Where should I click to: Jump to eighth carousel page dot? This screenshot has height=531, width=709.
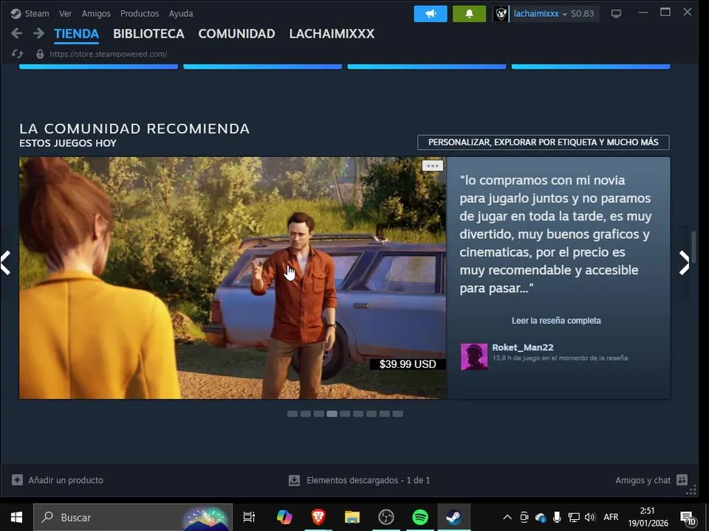[x=384, y=414]
